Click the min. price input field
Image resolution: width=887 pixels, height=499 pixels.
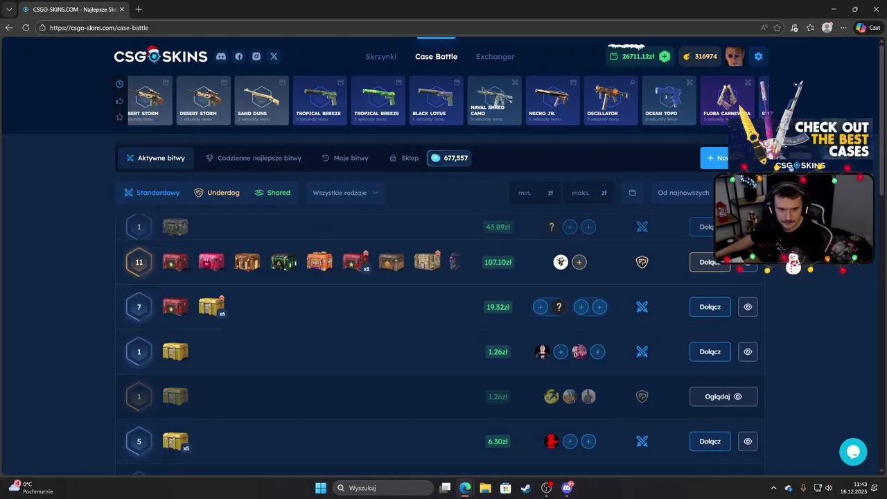pyautogui.click(x=536, y=193)
